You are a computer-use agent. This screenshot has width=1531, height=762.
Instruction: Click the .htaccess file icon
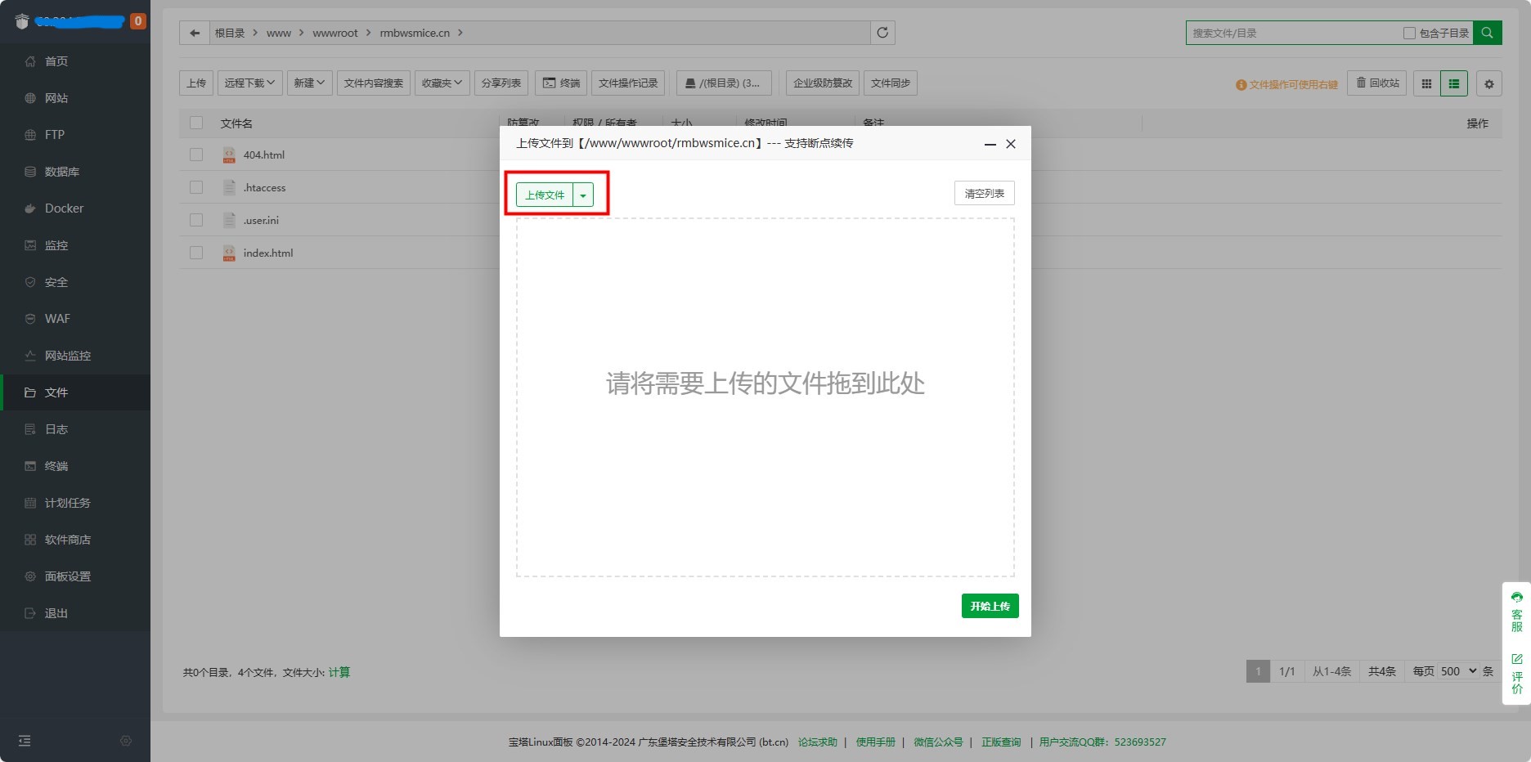tap(229, 187)
